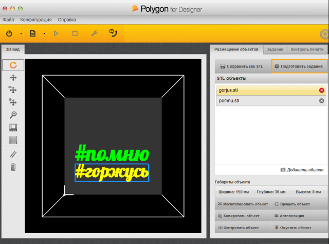Expand the document button dropdown arrow
329x244 pixels.
pyautogui.click(x=44, y=34)
